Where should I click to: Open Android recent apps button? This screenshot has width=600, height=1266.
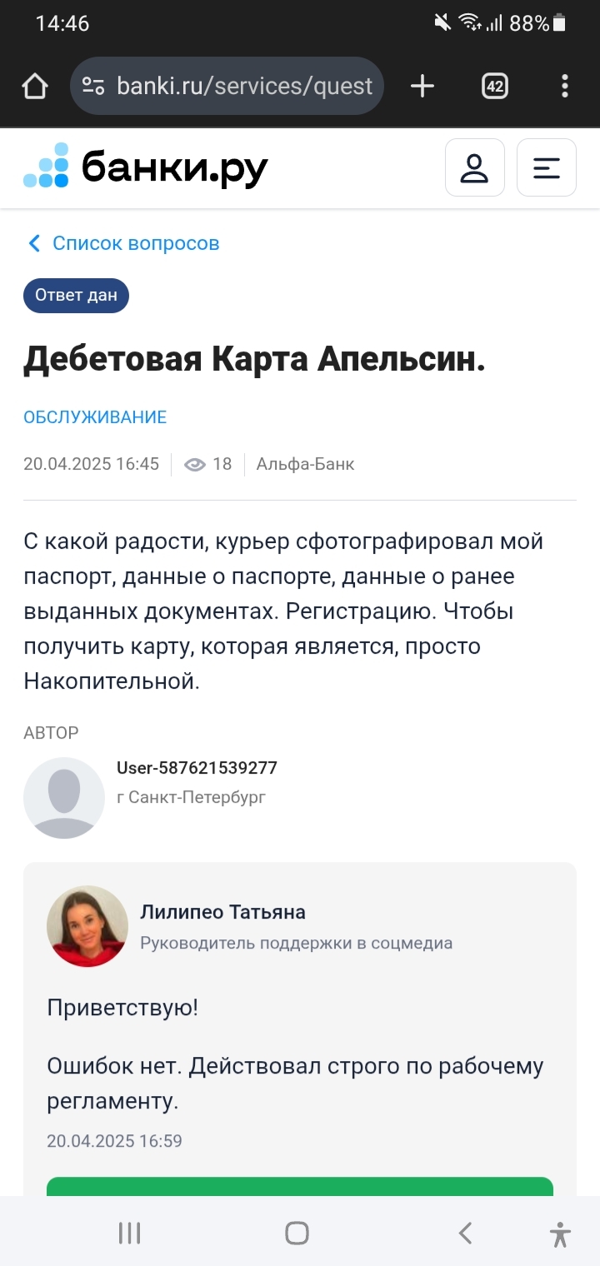point(129,1233)
